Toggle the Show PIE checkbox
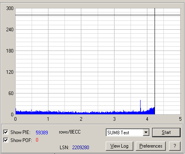Image resolution: width=185 pixels, height=154 pixels. (x=6, y=132)
